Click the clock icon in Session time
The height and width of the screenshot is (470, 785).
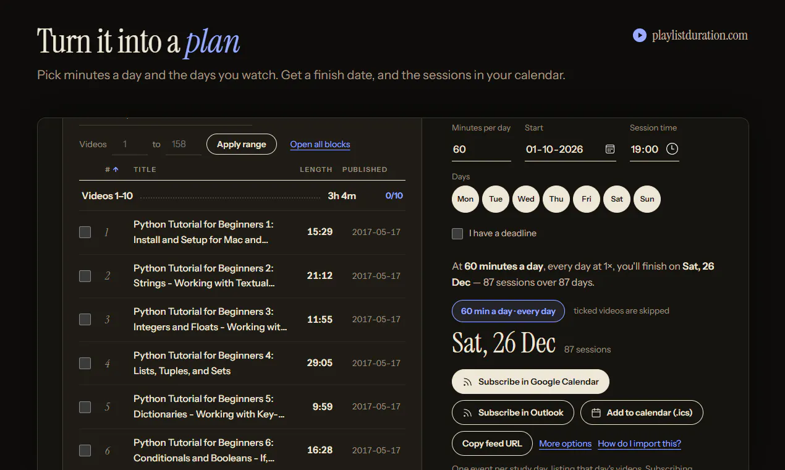point(672,149)
